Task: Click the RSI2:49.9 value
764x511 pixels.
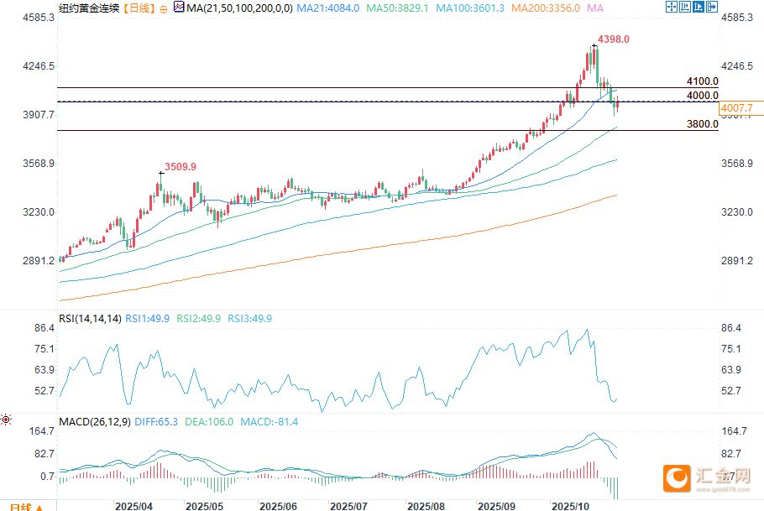Action: [199, 319]
